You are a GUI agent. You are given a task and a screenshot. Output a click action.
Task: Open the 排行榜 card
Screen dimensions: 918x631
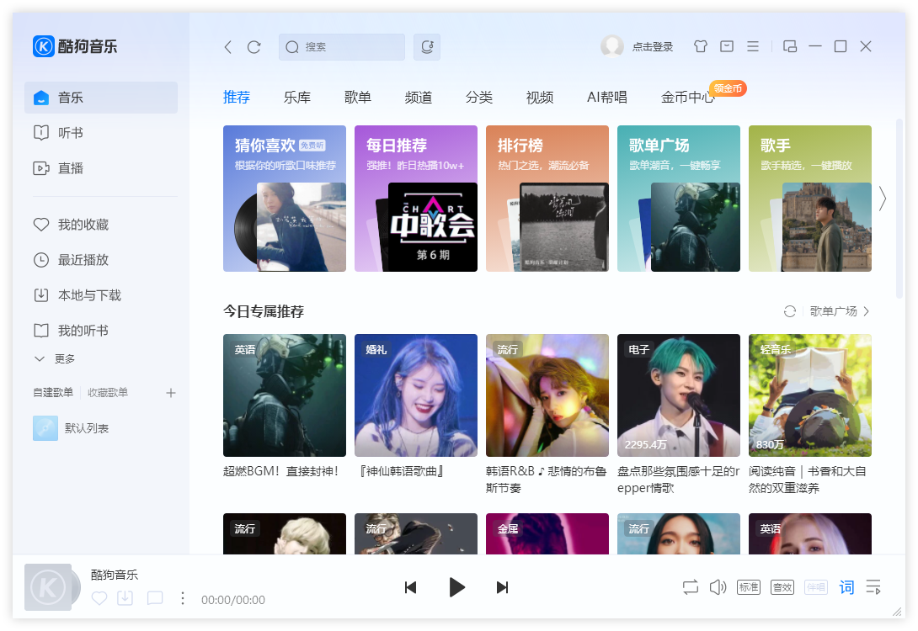[x=547, y=199]
